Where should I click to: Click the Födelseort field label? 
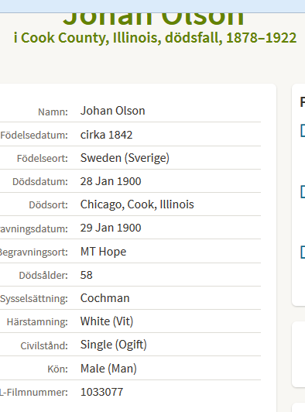[x=43, y=159]
